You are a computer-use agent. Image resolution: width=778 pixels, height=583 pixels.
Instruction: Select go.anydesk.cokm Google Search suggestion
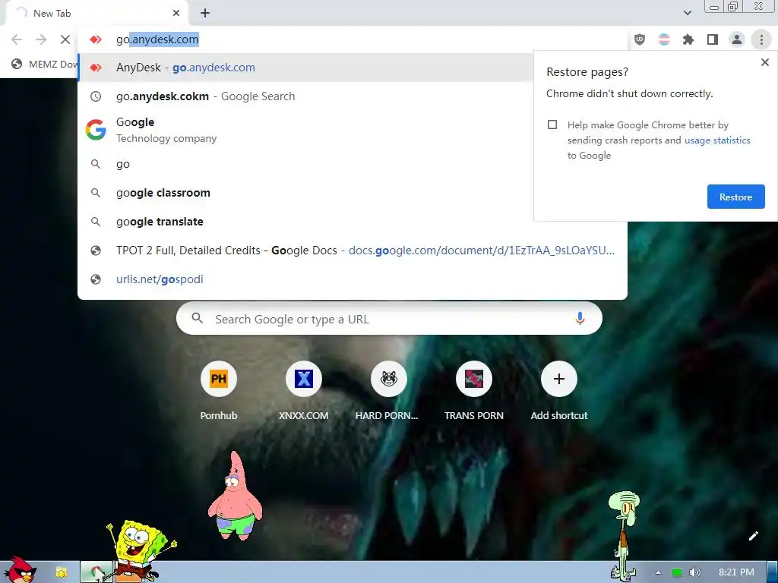[305, 96]
